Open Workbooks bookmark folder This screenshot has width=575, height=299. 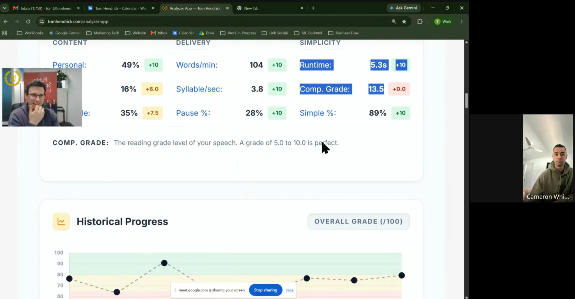coord(30,33)
